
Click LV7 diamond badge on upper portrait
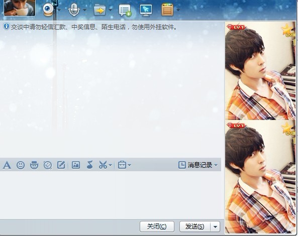236,27
